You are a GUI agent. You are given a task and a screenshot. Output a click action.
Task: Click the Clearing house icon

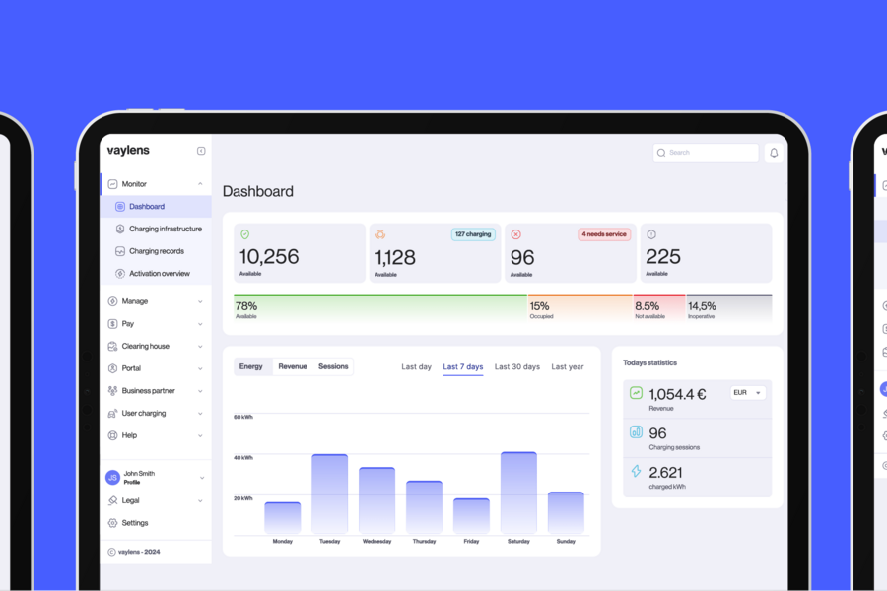(112, 346)
